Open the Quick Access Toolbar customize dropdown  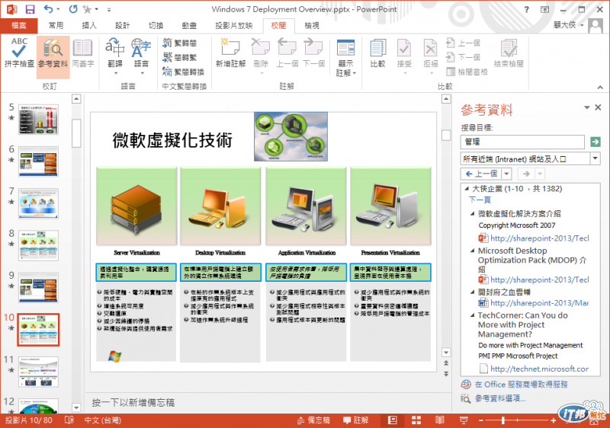click(x=109, y=9)
